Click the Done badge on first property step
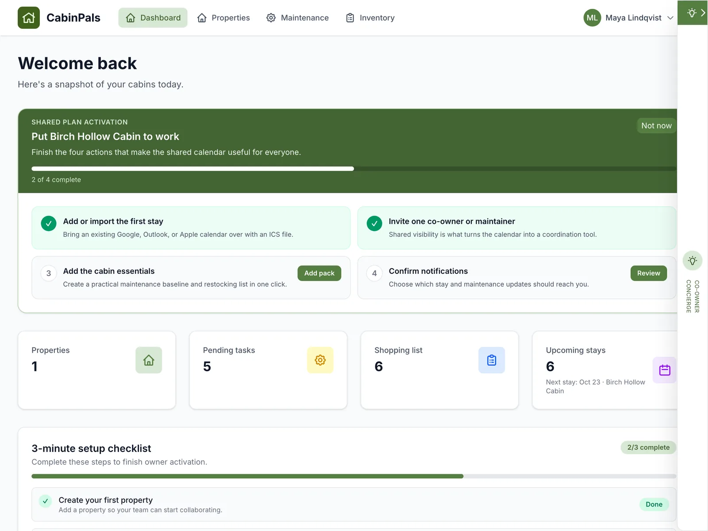The image size is (708, 531). click(654, 504)
